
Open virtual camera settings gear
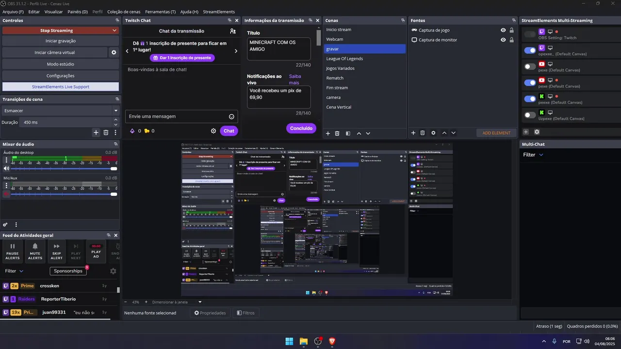(x=114, y=52)
